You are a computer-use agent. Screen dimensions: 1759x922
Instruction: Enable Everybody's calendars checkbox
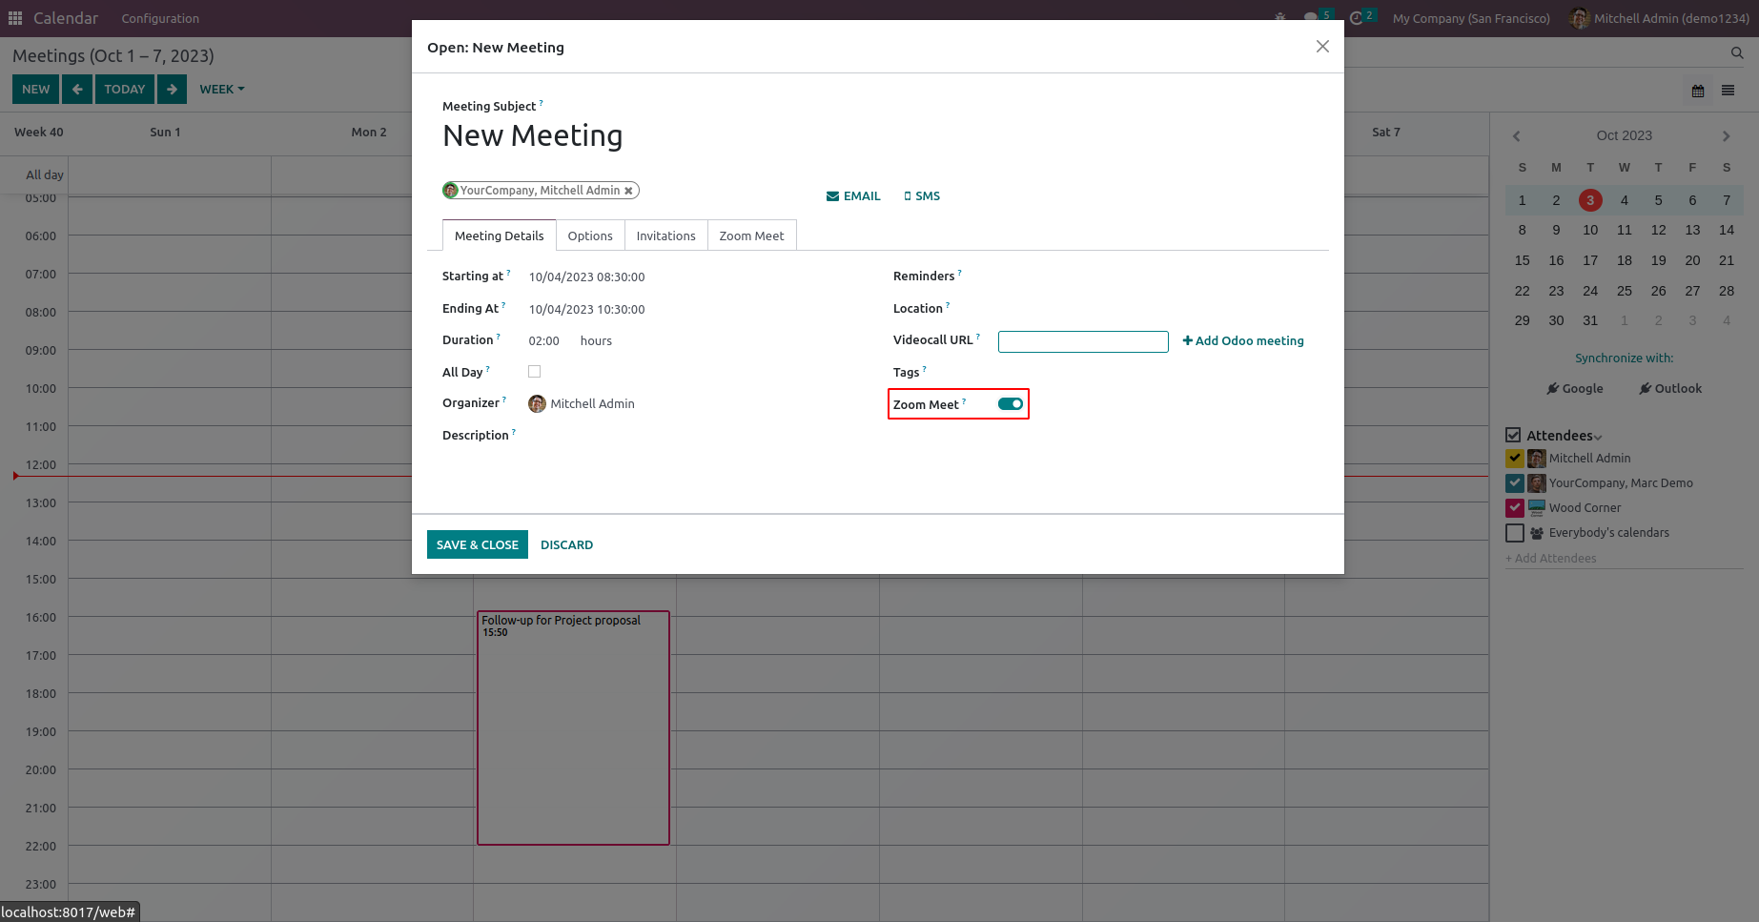(1514, 533)
